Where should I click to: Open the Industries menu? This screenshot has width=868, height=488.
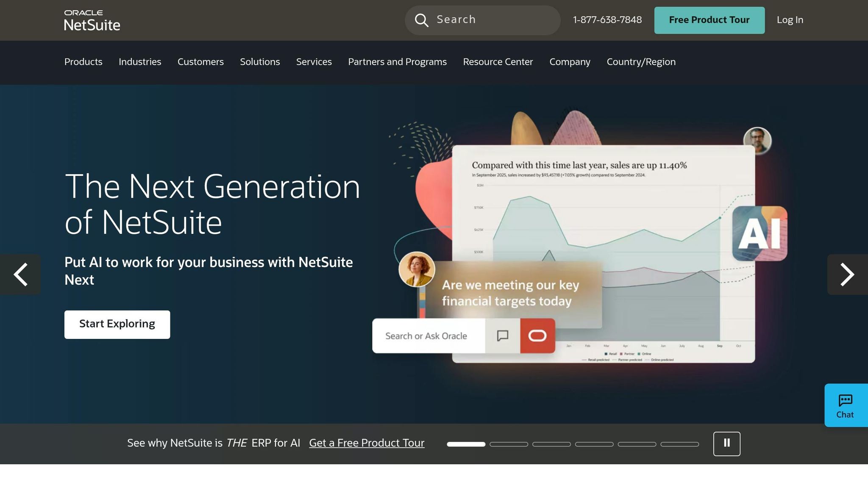(140, 62)
